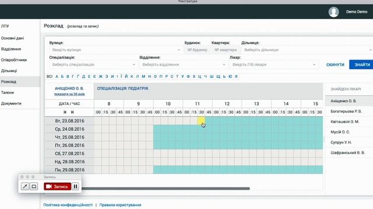This screenshot has width=373, height=209.
Task: Click the СКИНУТИ reset button
Action: [335, 64]
